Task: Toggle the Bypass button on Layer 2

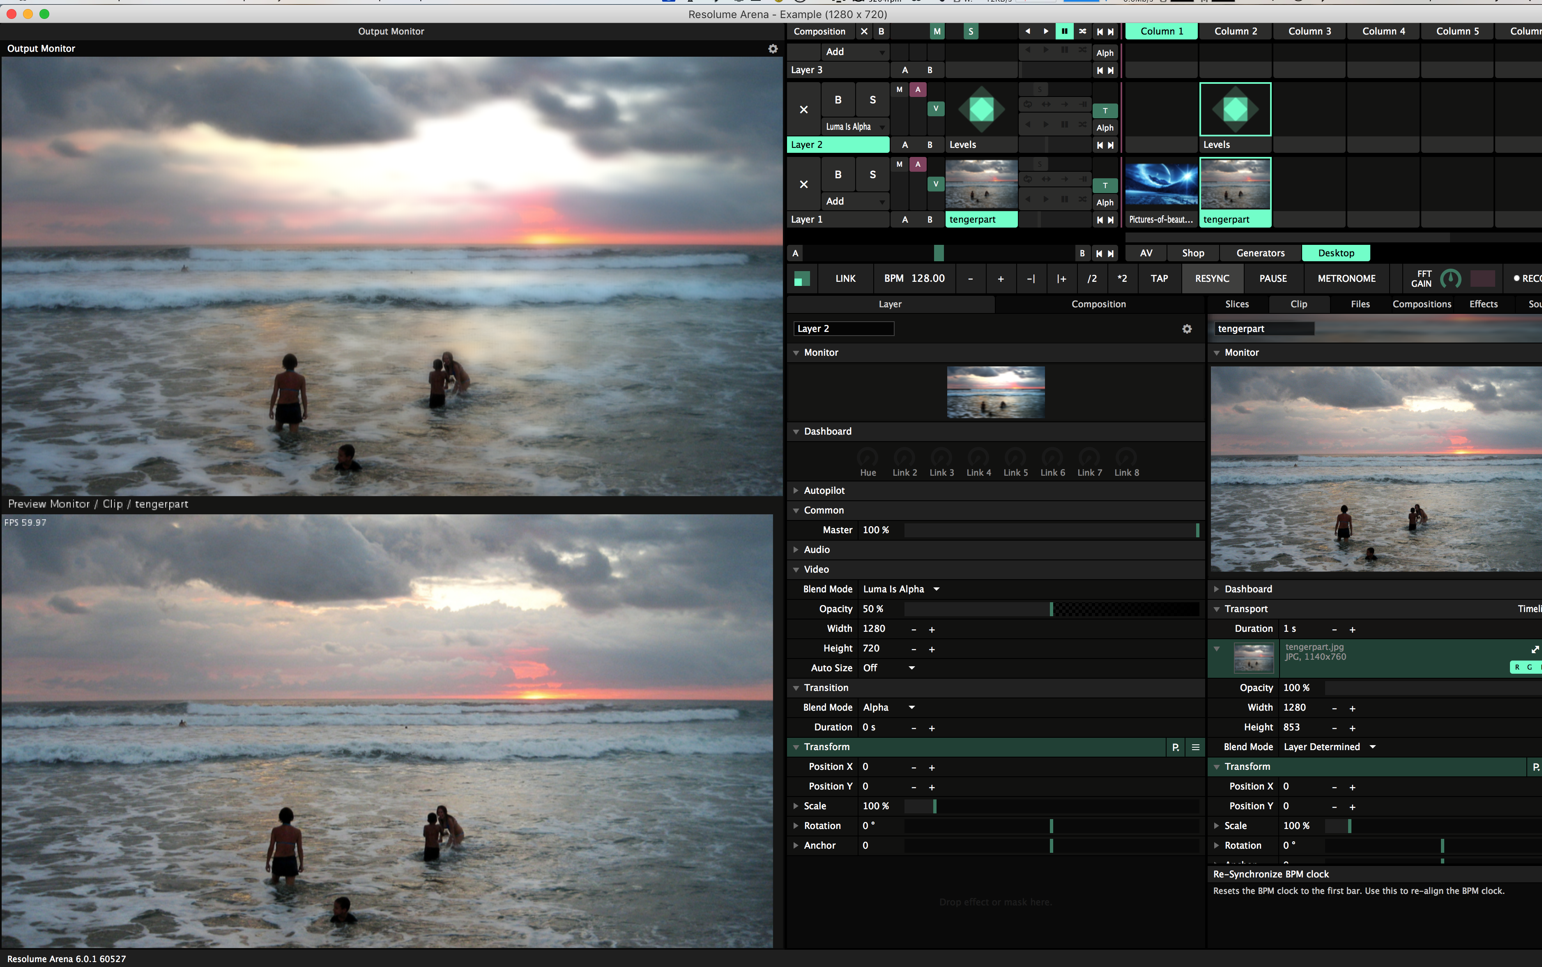Action: point(838,100)
